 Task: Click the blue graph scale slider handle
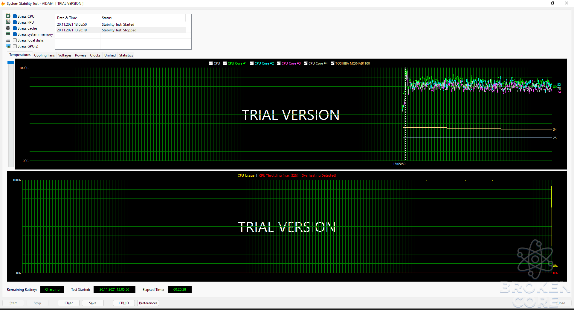(x=11, y=62)
